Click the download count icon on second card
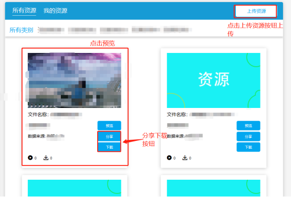The width and height of the screenshot is (291, 197). point(185,158)
